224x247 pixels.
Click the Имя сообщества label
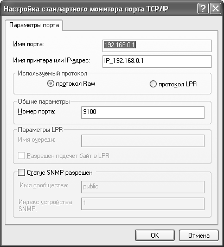[x=44, y=185]
